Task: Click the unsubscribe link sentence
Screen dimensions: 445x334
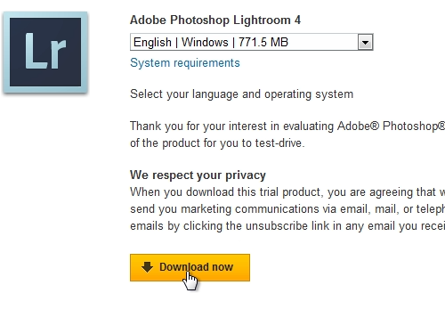Action: (x=287, y=226)
